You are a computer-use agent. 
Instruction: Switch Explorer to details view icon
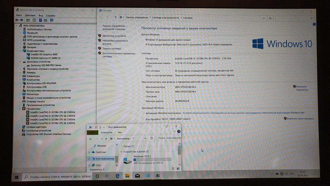[x=174, y=168]
